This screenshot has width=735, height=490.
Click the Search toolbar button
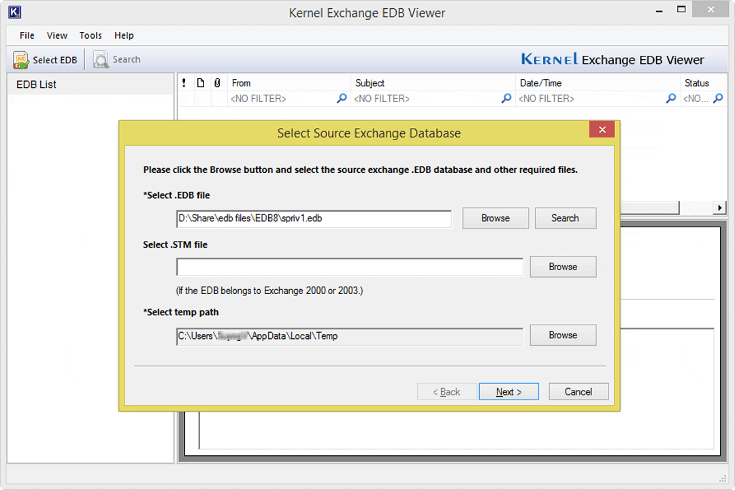[x=117, y=60]
